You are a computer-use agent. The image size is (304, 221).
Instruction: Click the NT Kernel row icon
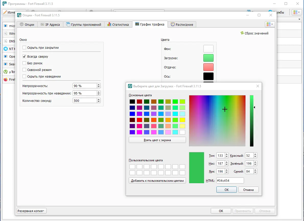(6, 49)
